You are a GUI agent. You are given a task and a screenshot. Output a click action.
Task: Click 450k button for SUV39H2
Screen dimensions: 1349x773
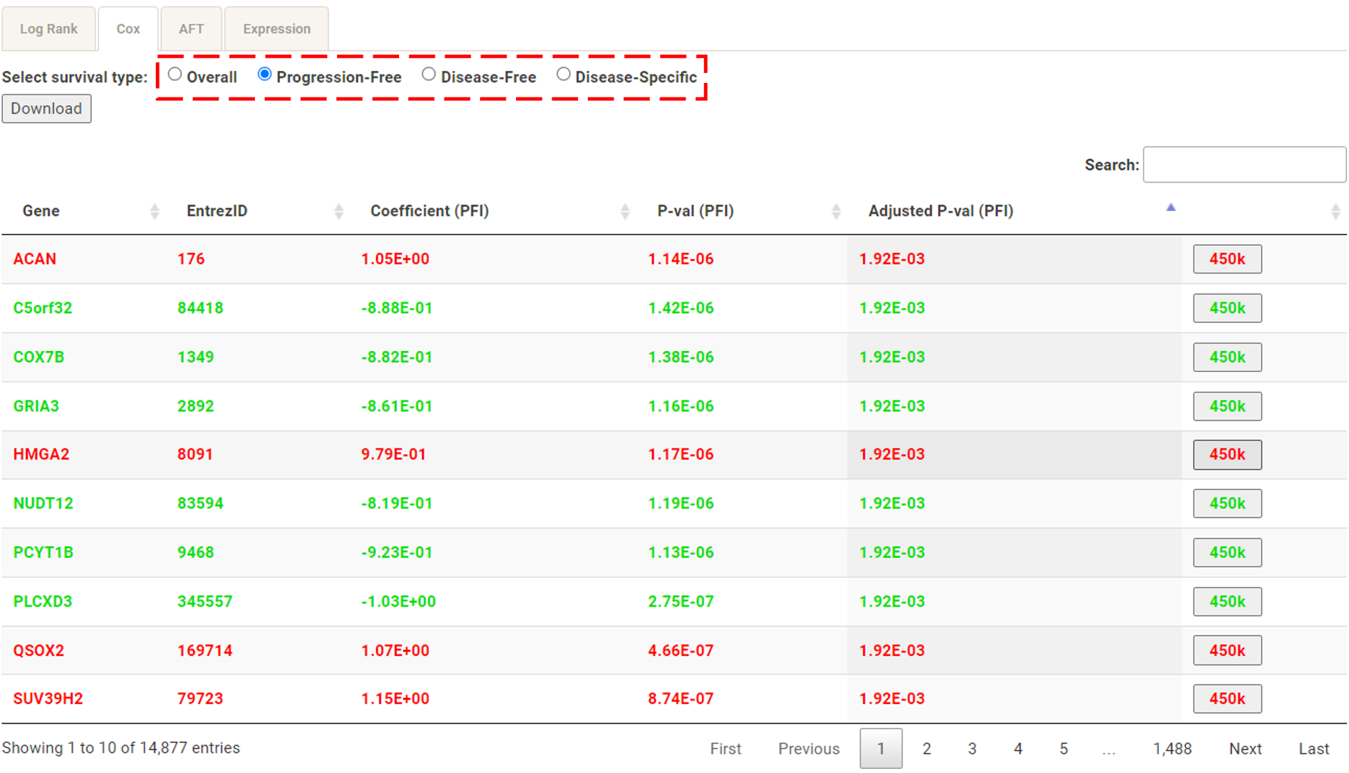point(1226,698)
